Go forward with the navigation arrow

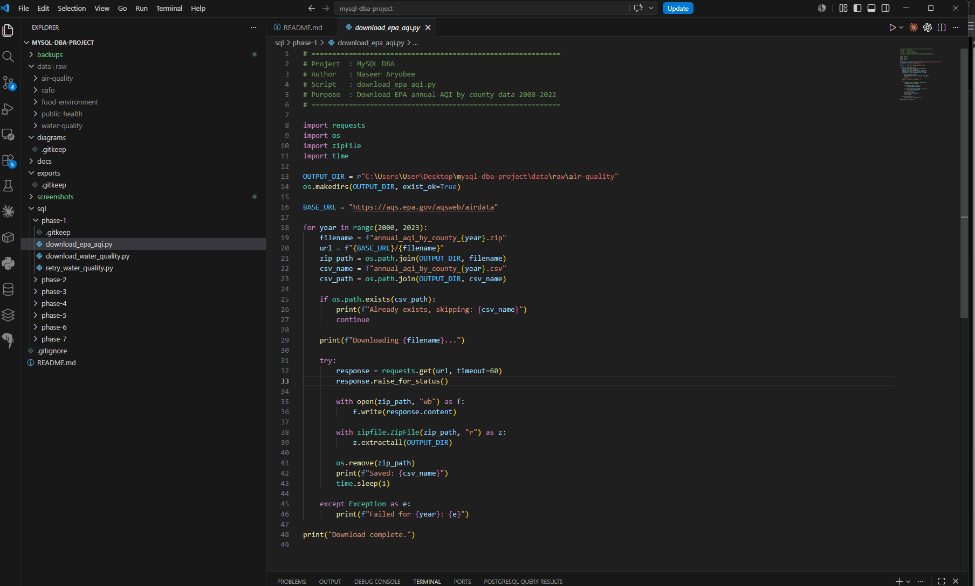coord(326,8)
